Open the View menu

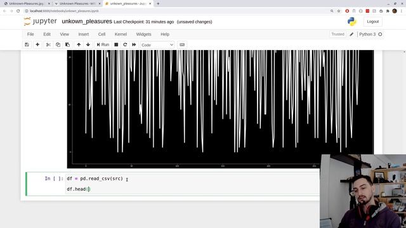pos(65,34)
